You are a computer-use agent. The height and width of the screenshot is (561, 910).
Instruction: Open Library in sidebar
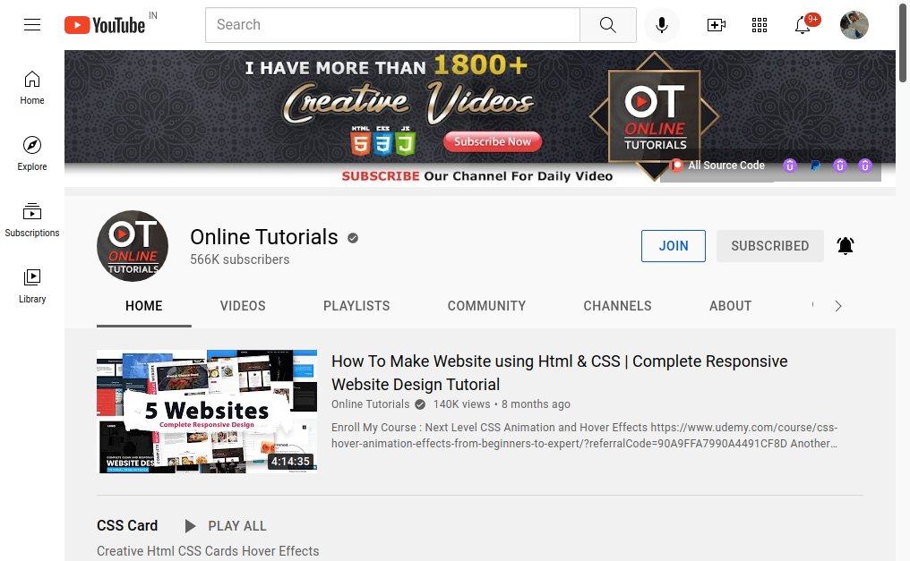32,285
